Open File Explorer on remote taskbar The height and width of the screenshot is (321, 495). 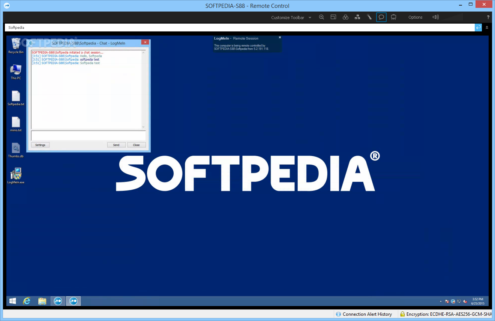click(42, 301)
